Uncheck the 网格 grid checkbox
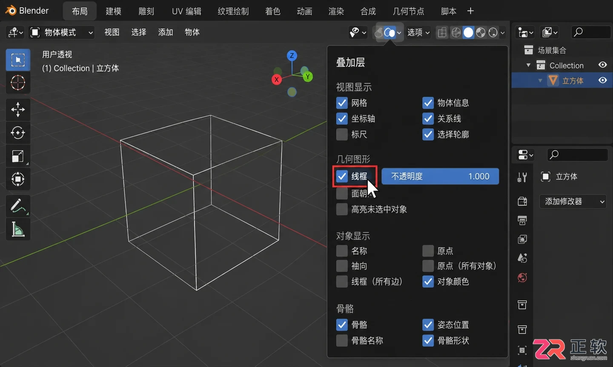The image size is (613, 367). coord(342,103)
